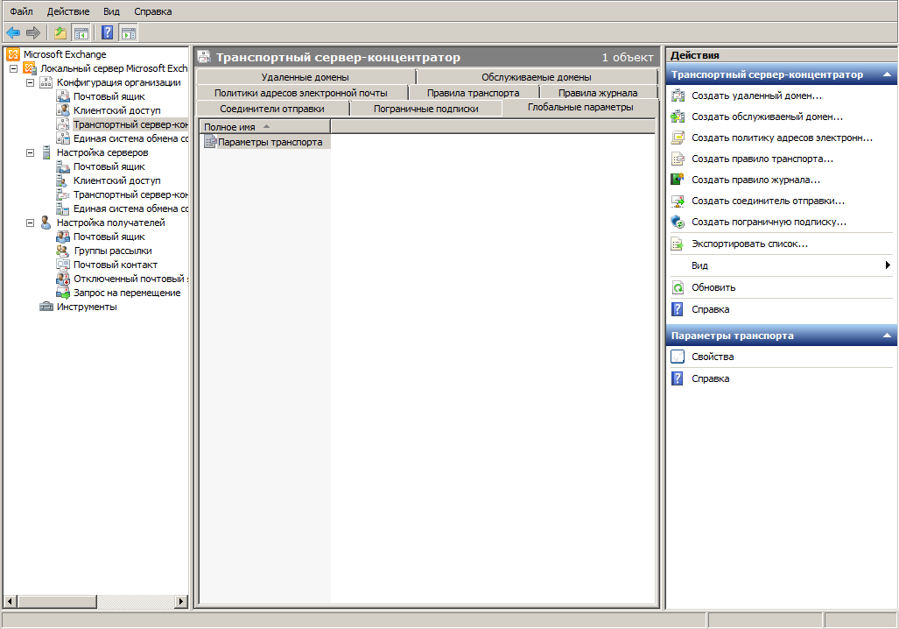Click Создать удаленный домен... action link
899x629 pixels.
pos(757,95)
